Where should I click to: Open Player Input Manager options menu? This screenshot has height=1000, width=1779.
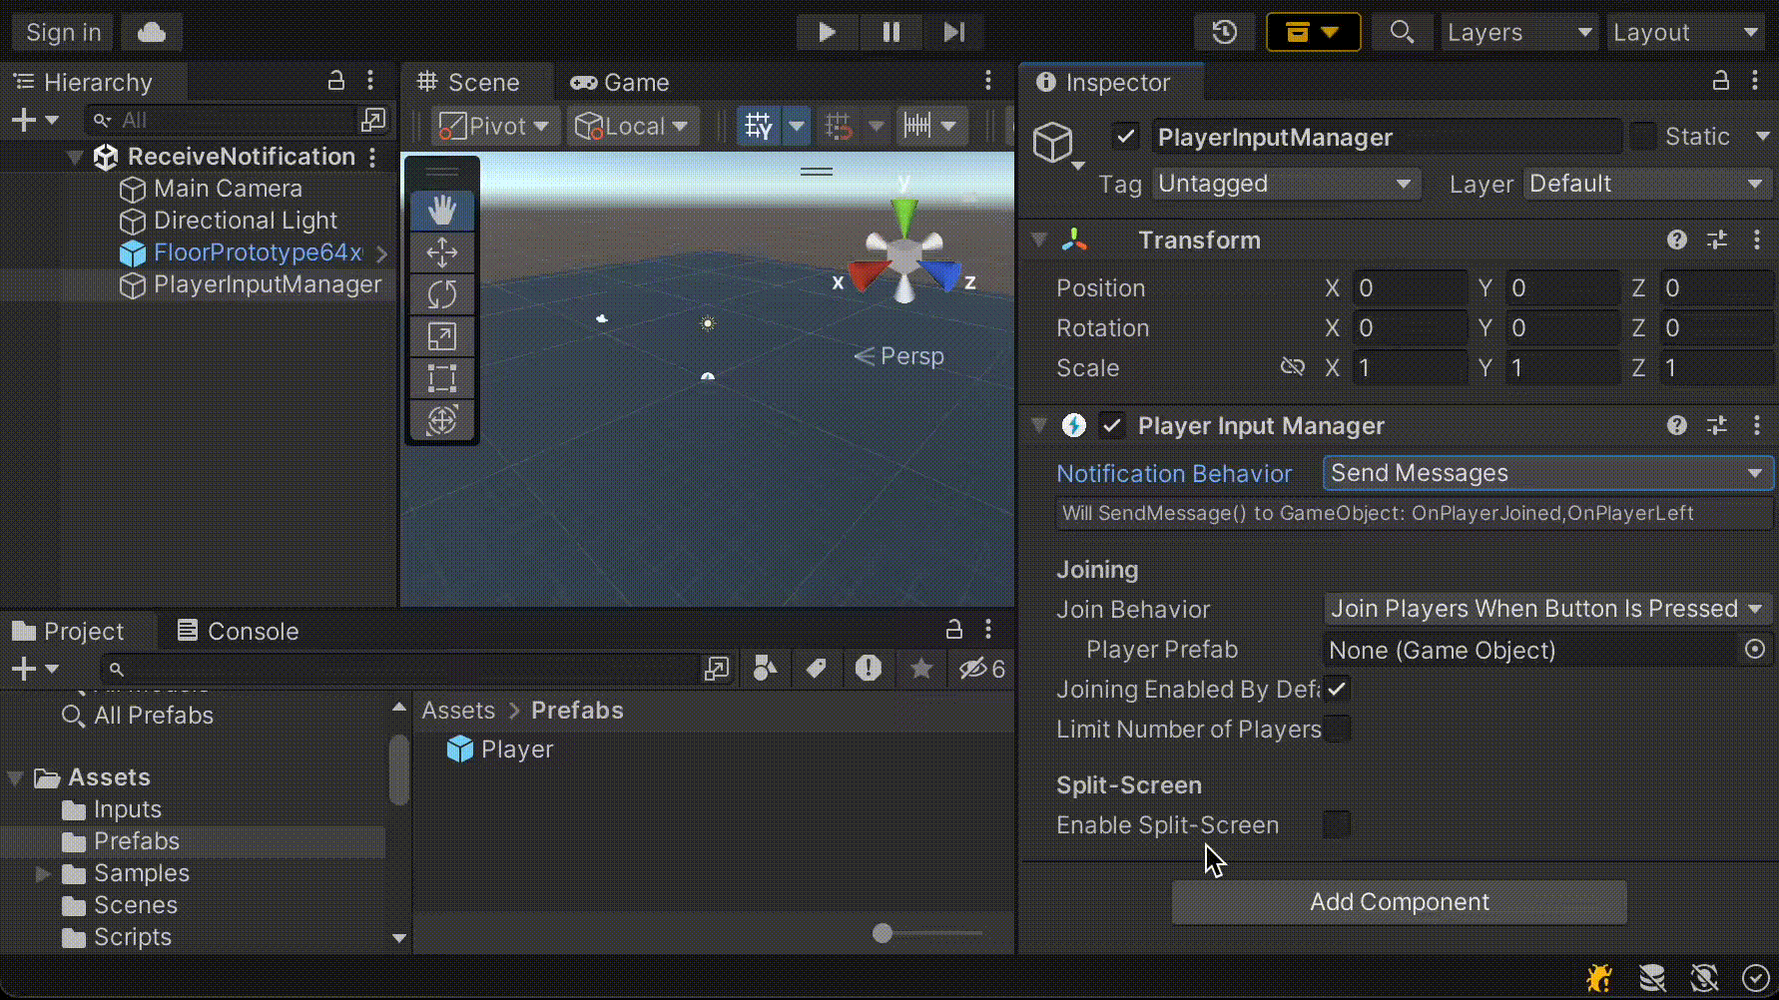click(1757, 426)
